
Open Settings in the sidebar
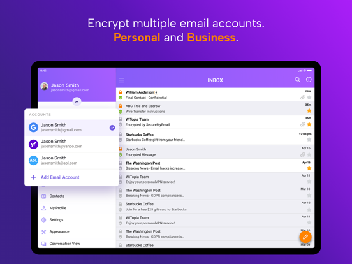[x=56, y=220]
